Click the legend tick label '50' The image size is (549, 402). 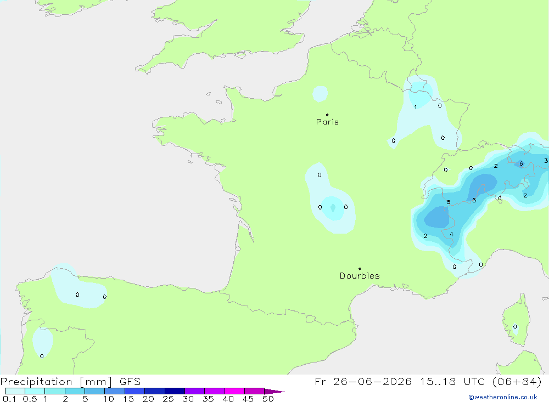pyautogui.click(x=268, y=399)
